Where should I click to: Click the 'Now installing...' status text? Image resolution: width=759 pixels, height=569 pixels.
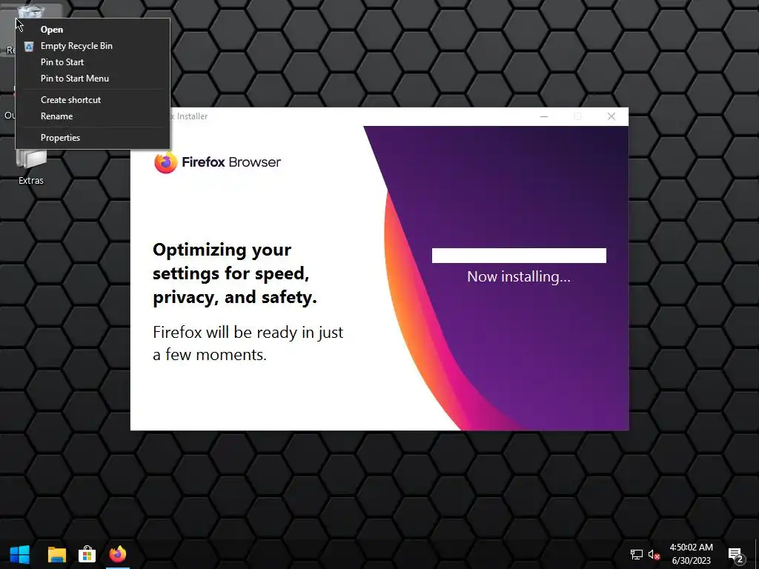(x=519, y=276)
